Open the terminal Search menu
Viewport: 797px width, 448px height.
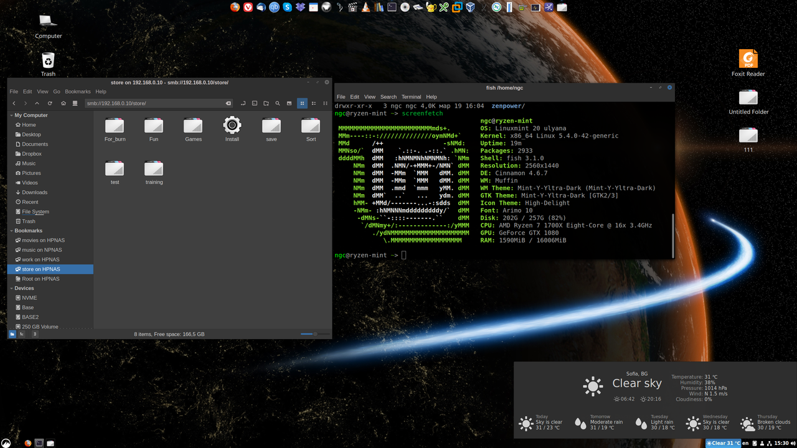pyautogui.click(x=389, y=97)
